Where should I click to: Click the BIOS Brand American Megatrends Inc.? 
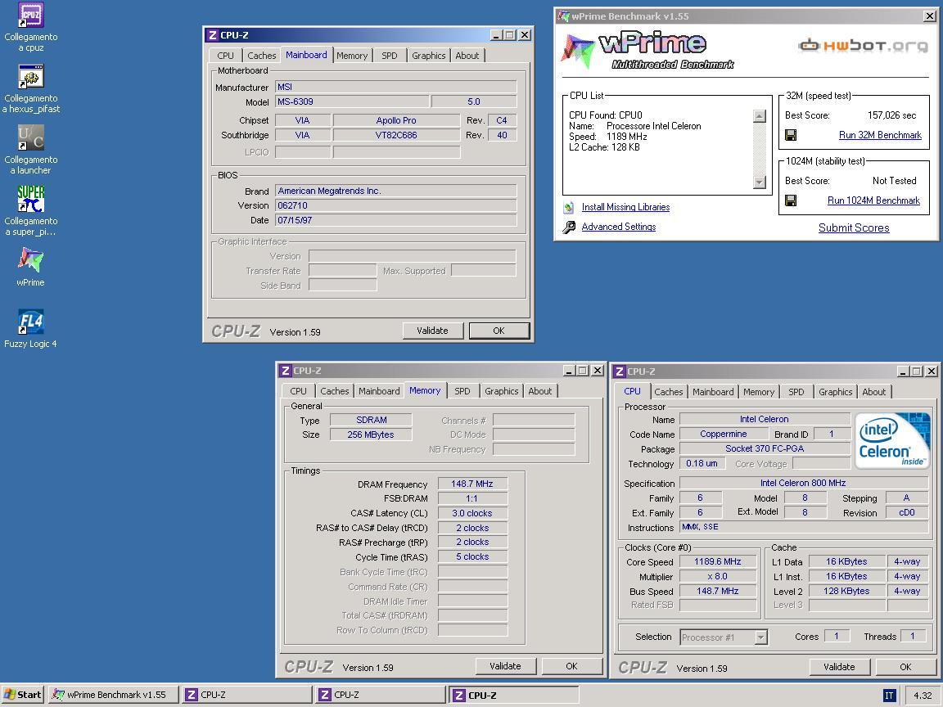pyautogui.click(x=395, y=191)
